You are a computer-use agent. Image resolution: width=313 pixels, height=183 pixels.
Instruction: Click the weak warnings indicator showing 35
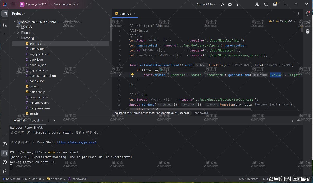click(279, 21)
